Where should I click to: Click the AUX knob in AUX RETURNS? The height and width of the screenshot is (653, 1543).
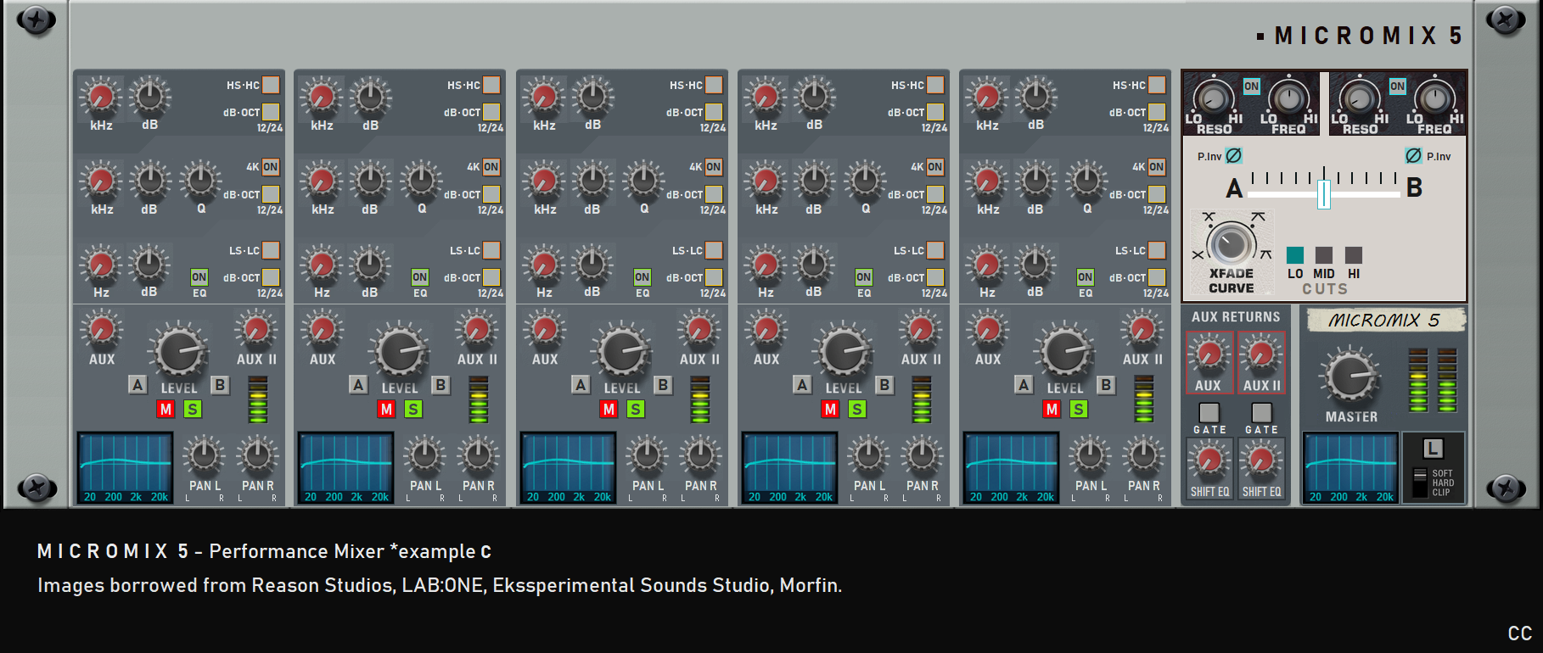[1209, 354]
